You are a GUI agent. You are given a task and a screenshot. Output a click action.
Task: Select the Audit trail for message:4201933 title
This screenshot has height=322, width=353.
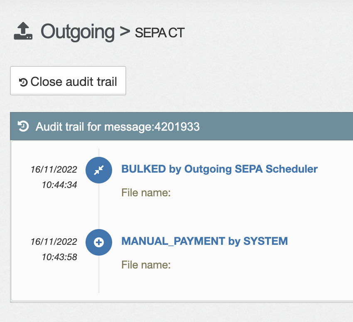point(118,127)
